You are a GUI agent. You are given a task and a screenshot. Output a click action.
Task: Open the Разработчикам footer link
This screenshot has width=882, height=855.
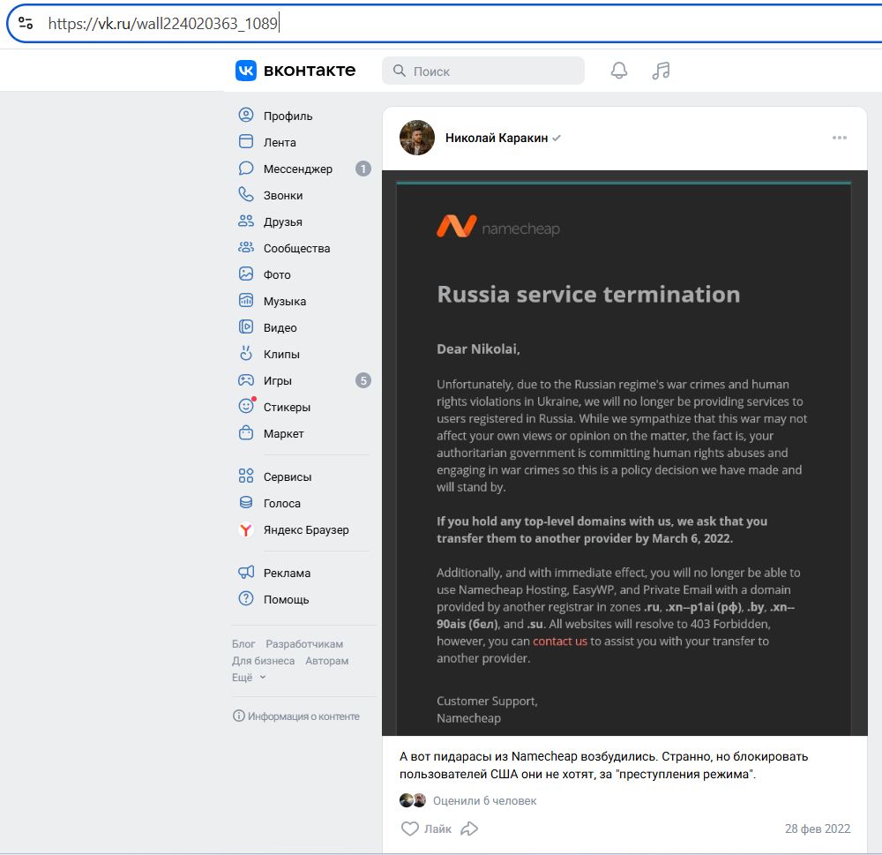point(304,644)
